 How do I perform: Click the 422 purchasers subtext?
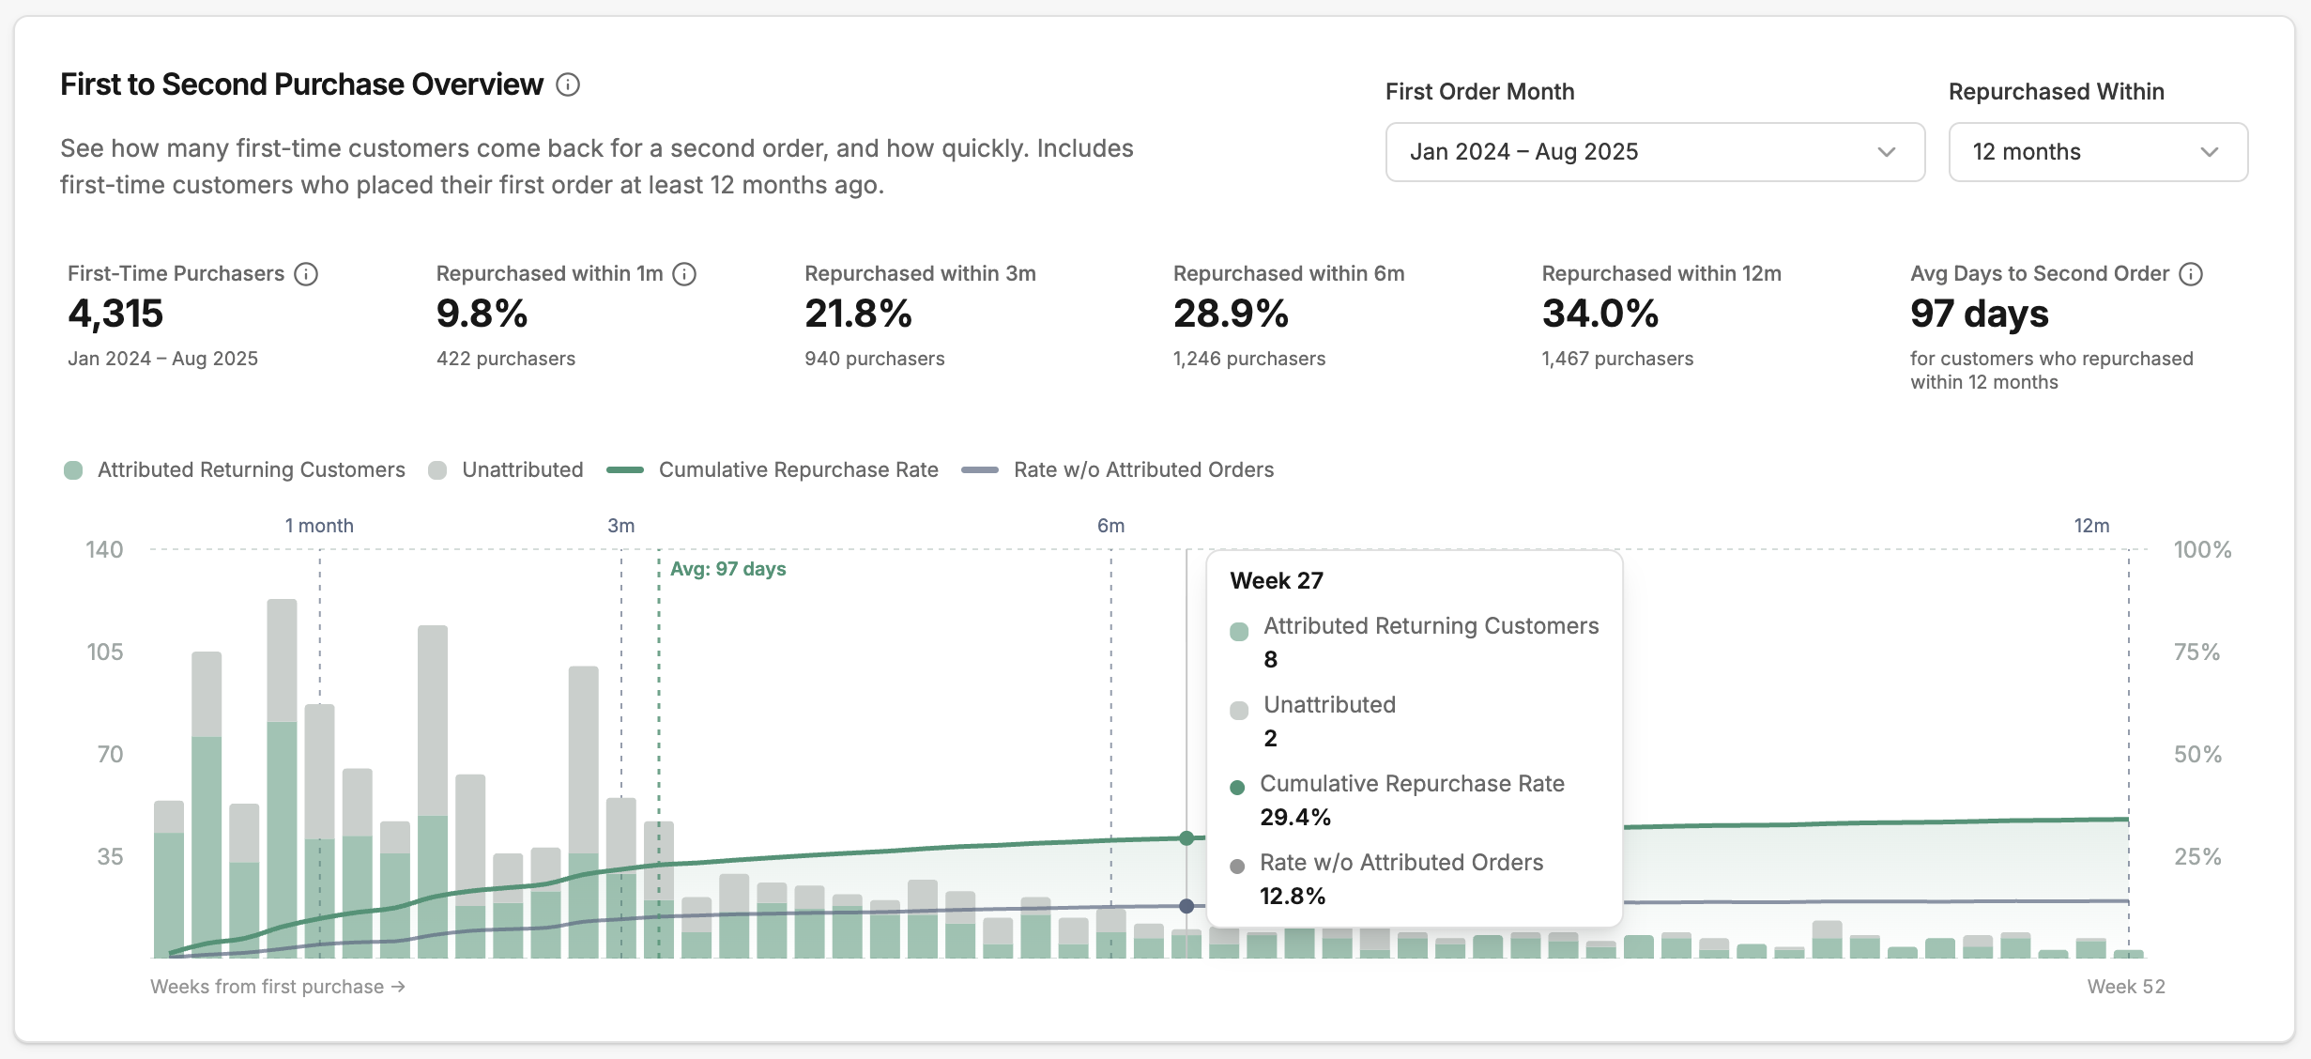506,359
